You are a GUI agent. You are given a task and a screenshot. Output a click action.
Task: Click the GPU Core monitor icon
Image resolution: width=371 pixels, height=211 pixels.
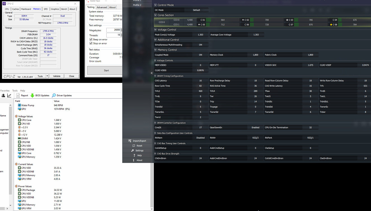[x=19, y=153]
